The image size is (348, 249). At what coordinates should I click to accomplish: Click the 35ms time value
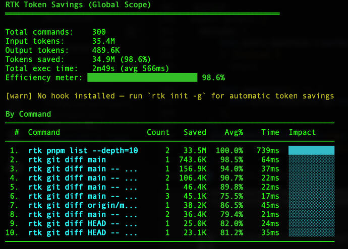(270, 232)
